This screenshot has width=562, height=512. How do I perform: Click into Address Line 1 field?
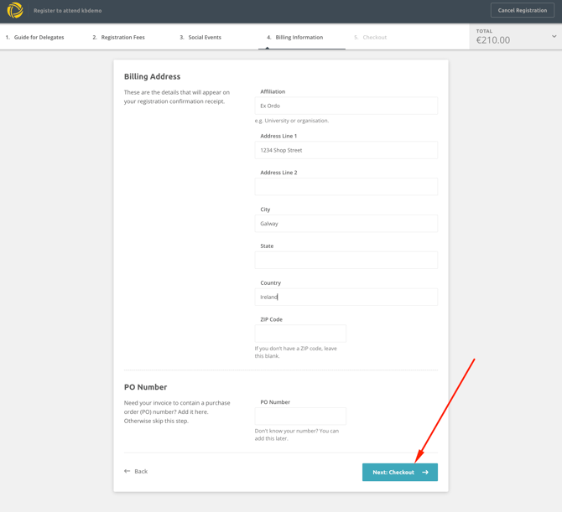pos(346,151)
